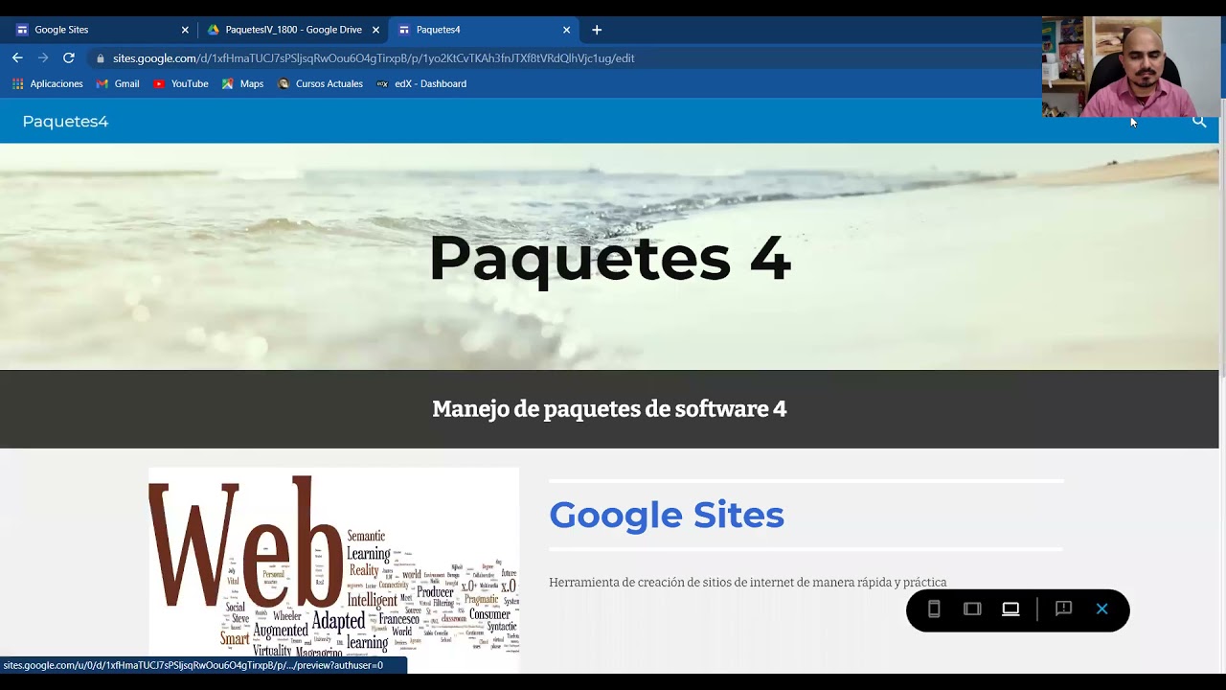Click the site lock icon in address bar

click(100, 57)
